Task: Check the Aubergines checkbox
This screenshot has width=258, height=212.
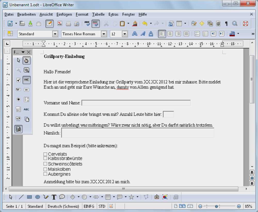Action: (x=45, y=174)
